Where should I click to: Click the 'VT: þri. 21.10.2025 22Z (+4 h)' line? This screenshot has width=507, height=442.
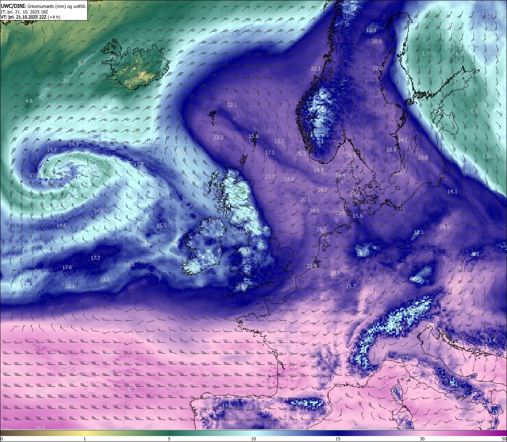[30, 17]
